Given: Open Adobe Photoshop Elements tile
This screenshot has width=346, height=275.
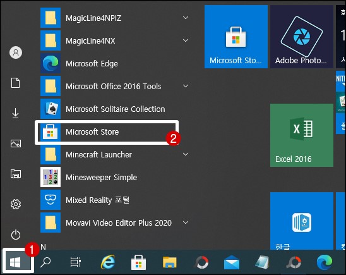Looking at the screenshot, I should (302, 37).
